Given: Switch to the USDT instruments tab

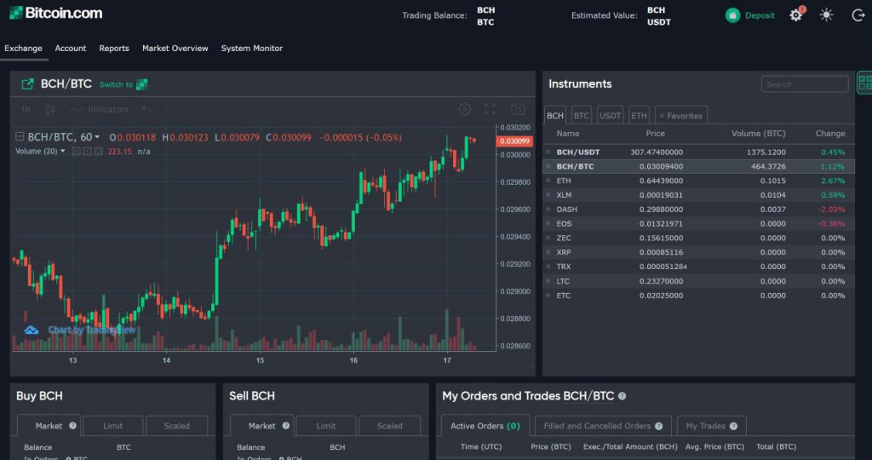Looking at the screenshot, I should coord(610,115).
